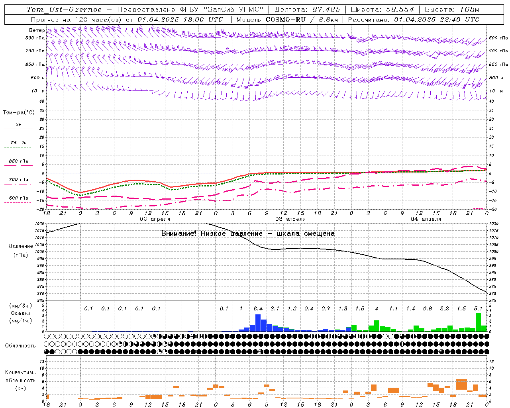Click the '04 апреля' date label under temperature chart

click(426, 219)
